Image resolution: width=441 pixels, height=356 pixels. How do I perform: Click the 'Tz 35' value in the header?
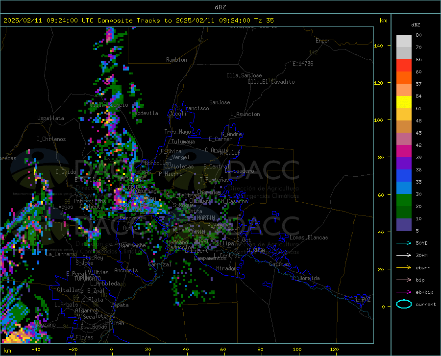pyautogui.click(x=264, y=21)
